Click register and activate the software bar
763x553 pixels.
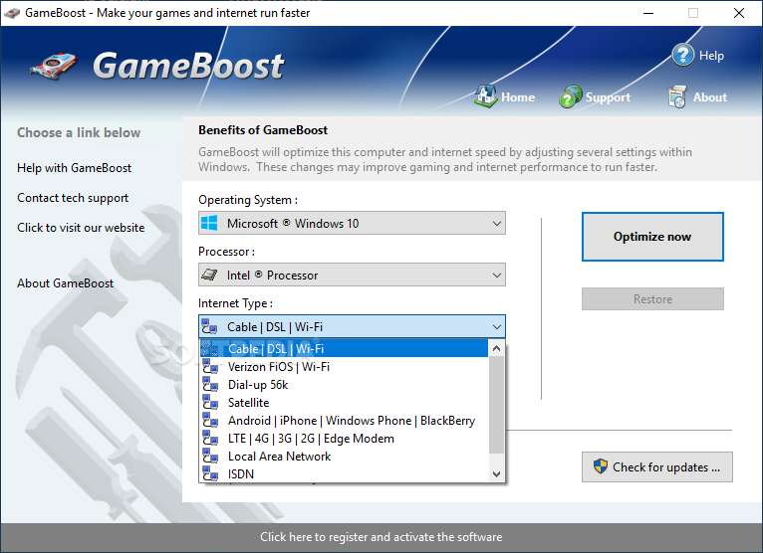pos(381,537)
